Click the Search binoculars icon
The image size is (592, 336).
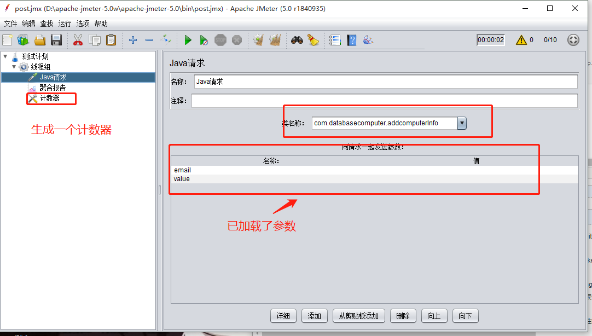pos(297,40)
